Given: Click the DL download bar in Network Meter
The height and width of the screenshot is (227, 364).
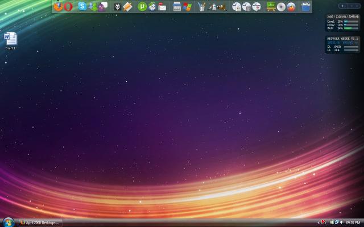Looking at the screenshot, I should 351,47.
